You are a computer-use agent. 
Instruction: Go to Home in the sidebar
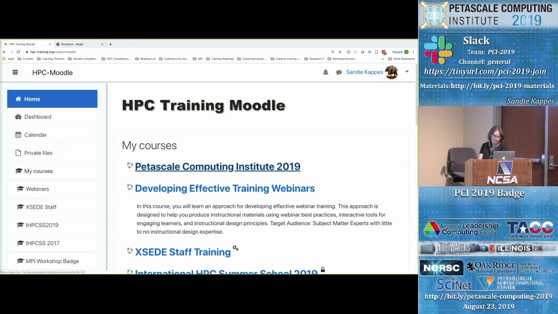point(52,99)
